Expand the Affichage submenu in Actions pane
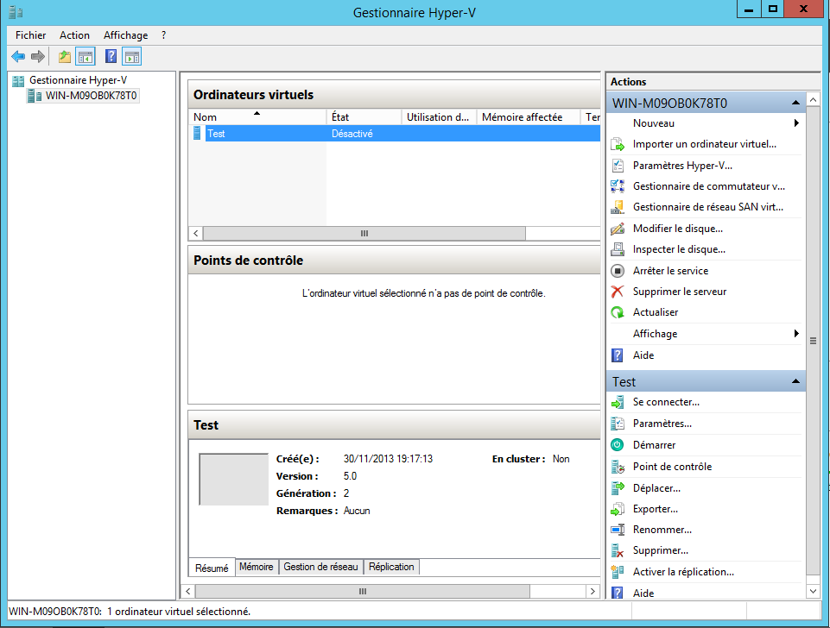The width and height of the screenshot is (830, 628). tap(796, 334)
